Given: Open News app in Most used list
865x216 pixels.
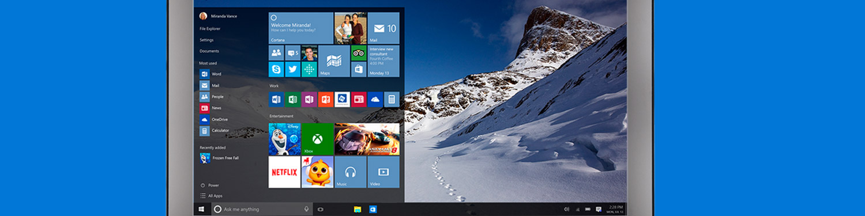Looking at the screenshot, I should coord(210,108).
